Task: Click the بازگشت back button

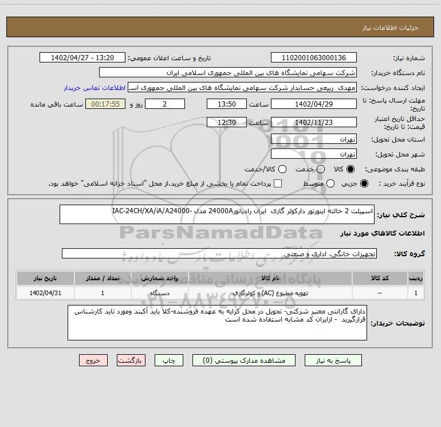Action: pyautogui.click(x=131, y=361)
